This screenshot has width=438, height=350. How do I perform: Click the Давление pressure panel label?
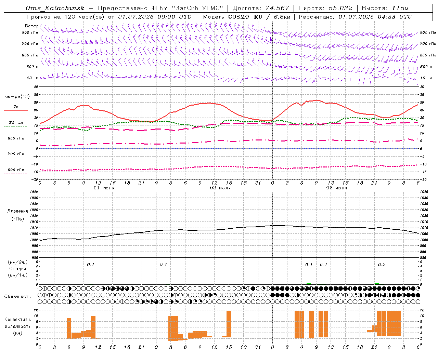coord(17,211)
